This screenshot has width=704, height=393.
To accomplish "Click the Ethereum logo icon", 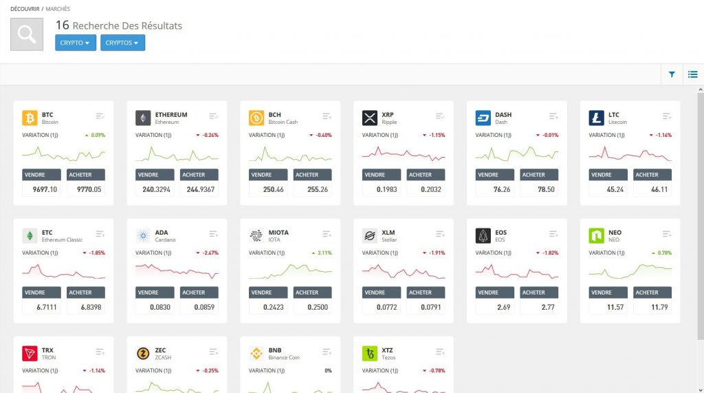I will [x=143, y=118].
